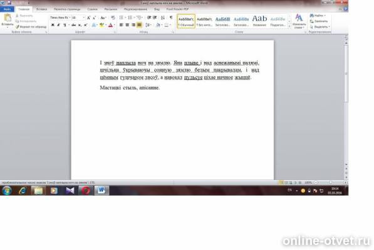The height and width of the screenshot is (250, 374).
Task: Expand the styles gallery arrow
Action: pos(289,26)
